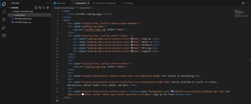Open the white color swatch on line 26

pos(83,94)
